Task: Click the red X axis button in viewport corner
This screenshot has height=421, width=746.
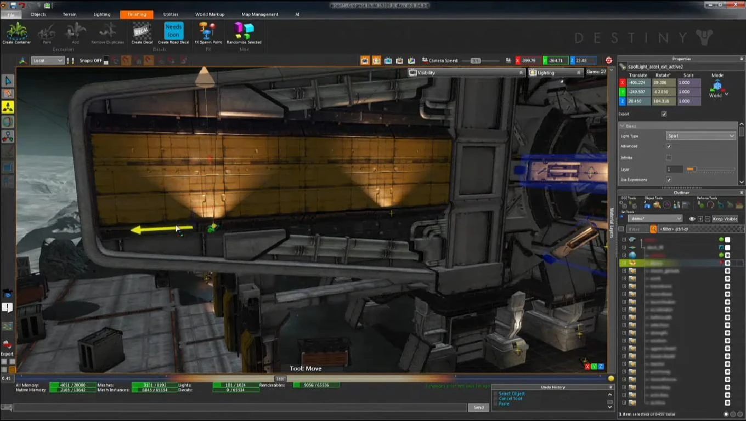Action: (587, 366)
